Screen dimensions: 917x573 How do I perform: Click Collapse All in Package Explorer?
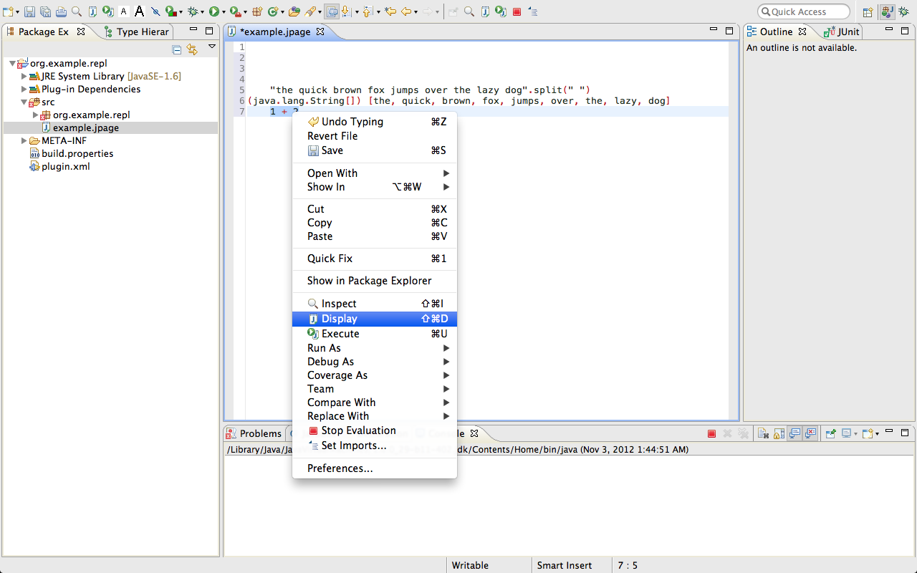tap(177, 49)
